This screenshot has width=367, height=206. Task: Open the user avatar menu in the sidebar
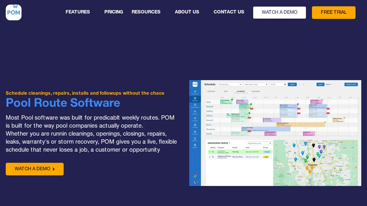pyautogui.click(x=196, y=182)
